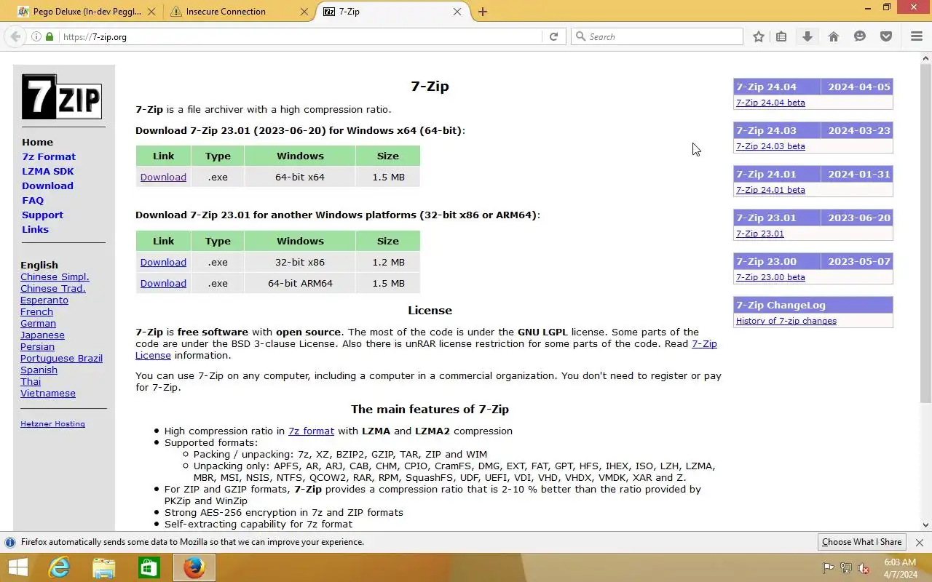This screenshot has width=932, height=582.
Task: Open the 7-Zip License link
Action: (704, 343)
